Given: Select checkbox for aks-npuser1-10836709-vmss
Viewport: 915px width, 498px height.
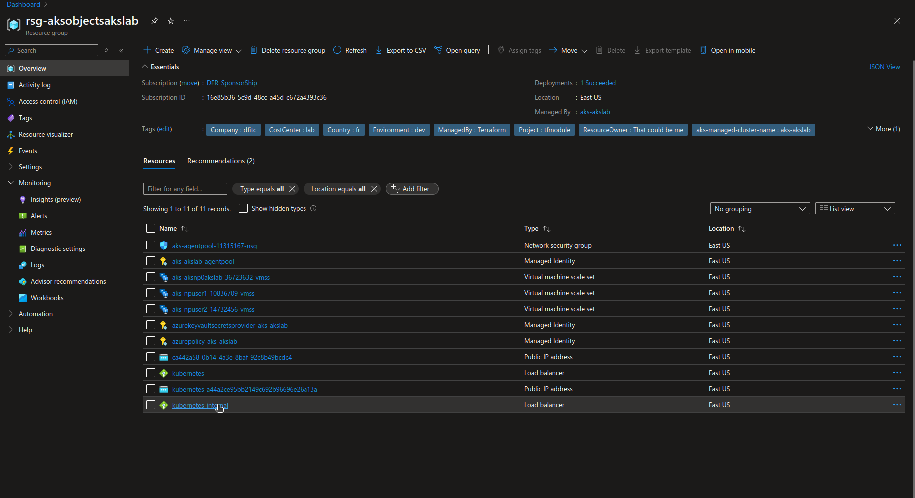Looking at the screenshot, I should tap(151, 293).
